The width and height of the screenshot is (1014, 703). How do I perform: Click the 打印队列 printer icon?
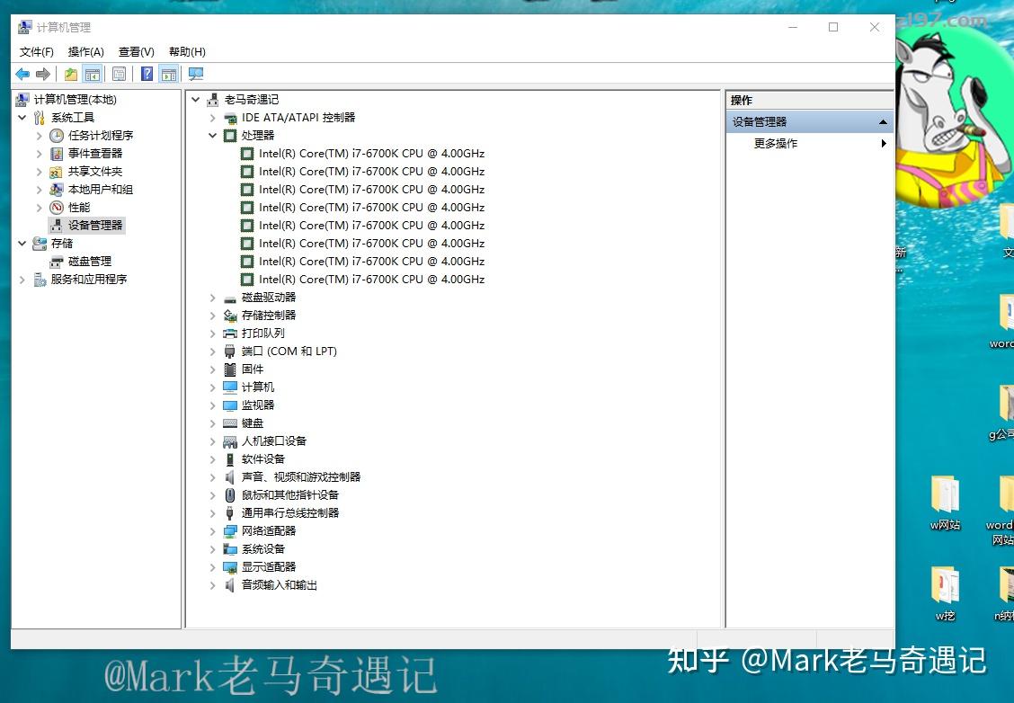pos(229,333)
